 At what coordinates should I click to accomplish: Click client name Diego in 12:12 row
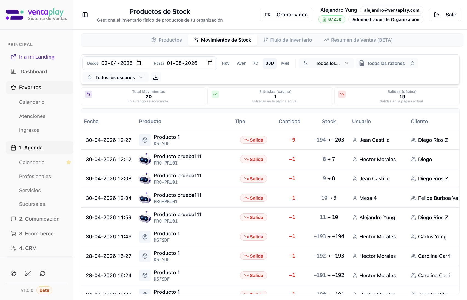425,160
